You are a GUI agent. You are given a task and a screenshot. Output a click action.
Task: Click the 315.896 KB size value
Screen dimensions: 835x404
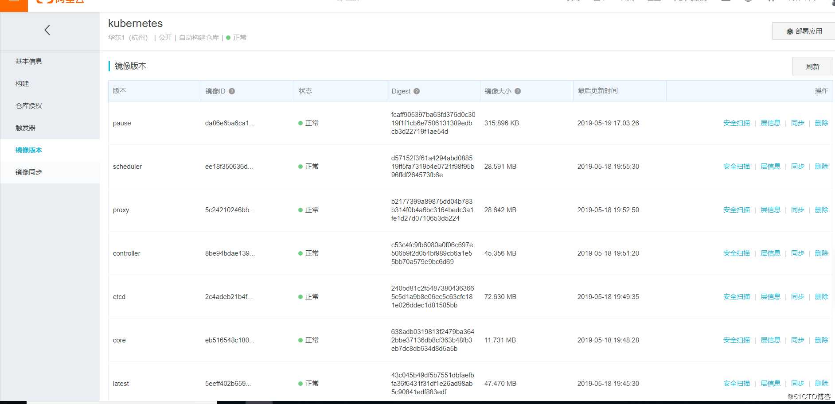(x=501, y=123)
